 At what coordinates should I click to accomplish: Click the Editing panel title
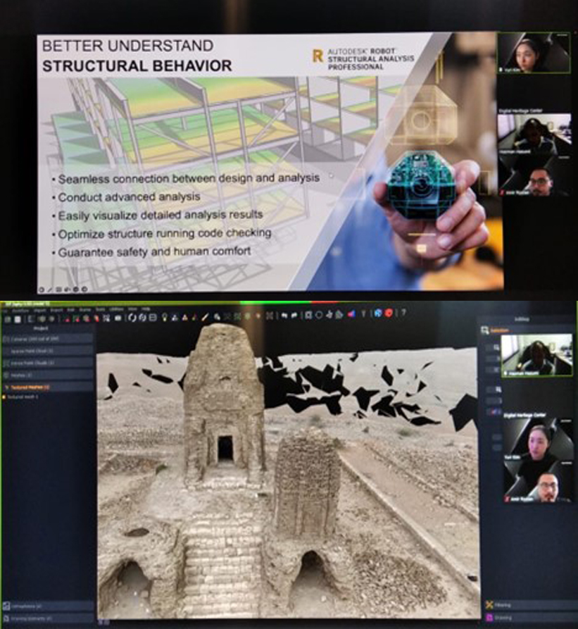(x=522, y=319)
